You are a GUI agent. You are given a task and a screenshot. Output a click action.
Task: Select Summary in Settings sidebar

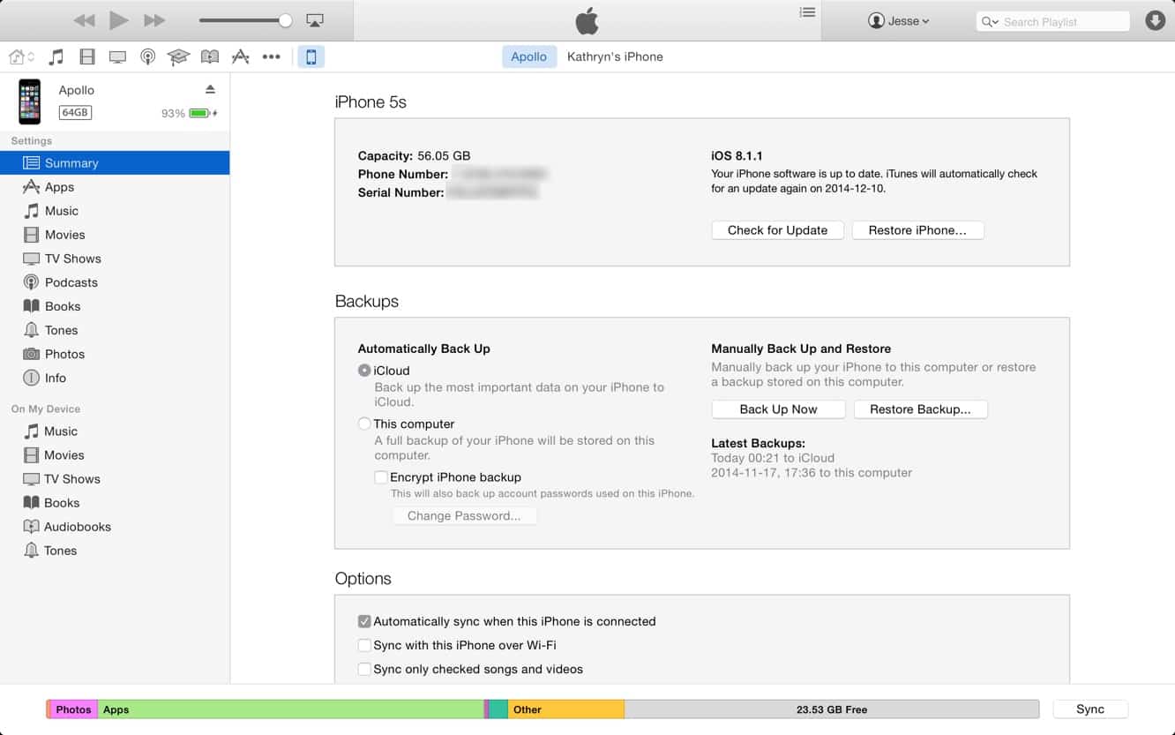tap(115, 163)
